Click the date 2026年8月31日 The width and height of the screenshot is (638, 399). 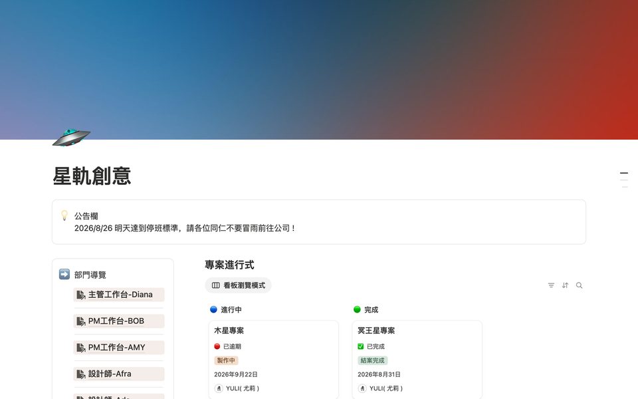[x=379, y=374]
